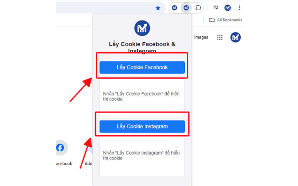Open Chrome three-dot menu
This screenshot has width=298, height=186.
pos(239,8)
